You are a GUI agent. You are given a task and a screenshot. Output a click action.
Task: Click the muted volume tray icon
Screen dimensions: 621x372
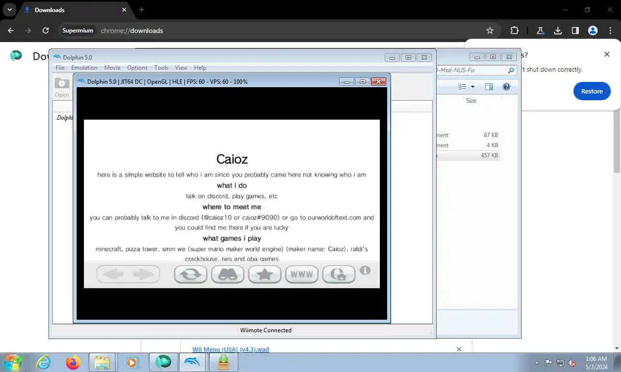coord(572,362)
